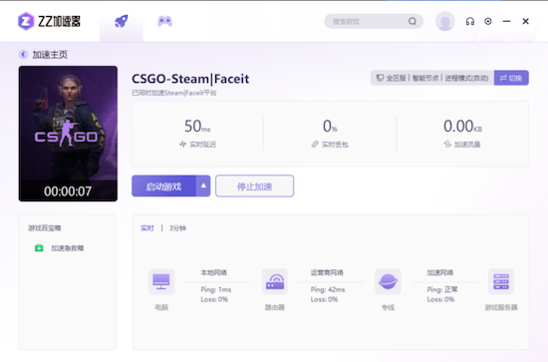Click the Ping: 42ms carrier network text
Viewport: 548px width, 362px height.
(328, 289)
